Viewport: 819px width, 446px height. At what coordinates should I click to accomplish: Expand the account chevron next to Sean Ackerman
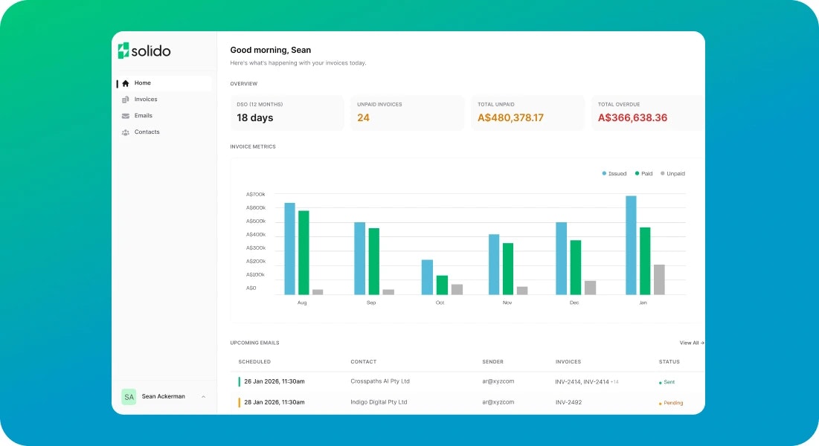click(203, 396)
